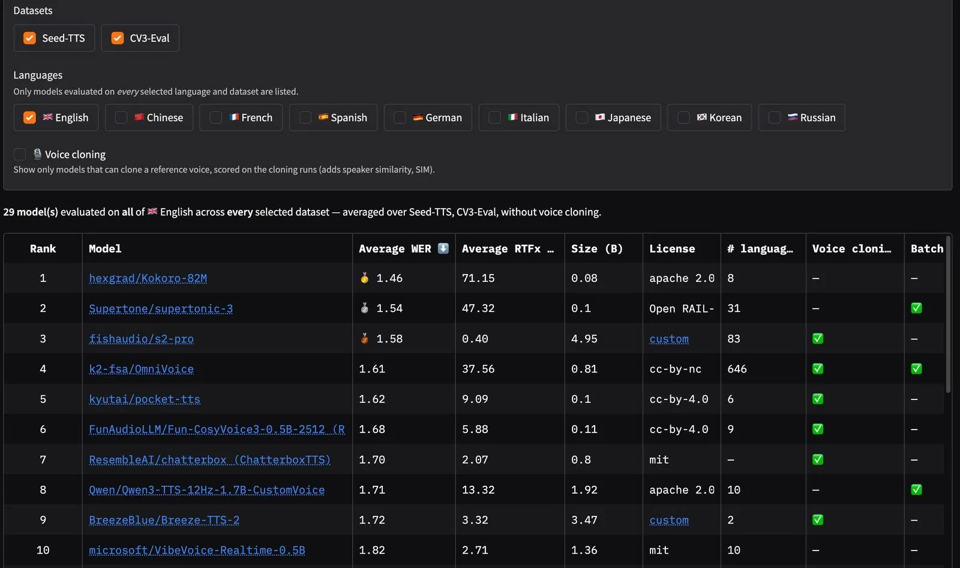Uncheck the Seed-TTS dataset checkbox
Image resolution: width=960 pixels, height=568 pixels.
[x=29, y=38]
